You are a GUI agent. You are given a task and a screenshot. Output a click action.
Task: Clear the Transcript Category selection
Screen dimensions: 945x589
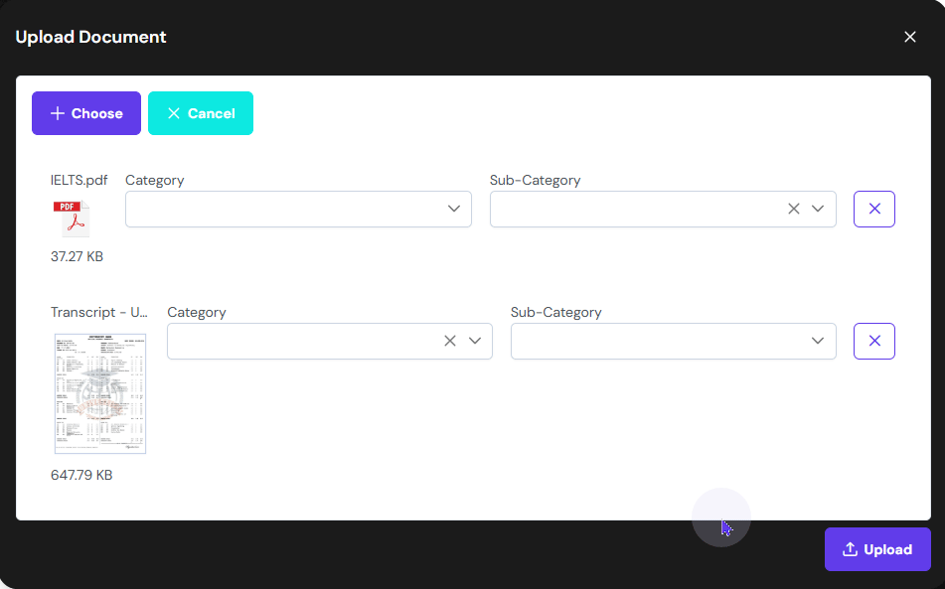tap(450, 341)
